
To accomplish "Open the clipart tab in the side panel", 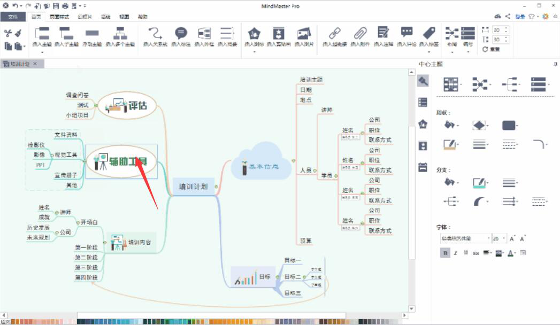I will (x=423, y=145).
